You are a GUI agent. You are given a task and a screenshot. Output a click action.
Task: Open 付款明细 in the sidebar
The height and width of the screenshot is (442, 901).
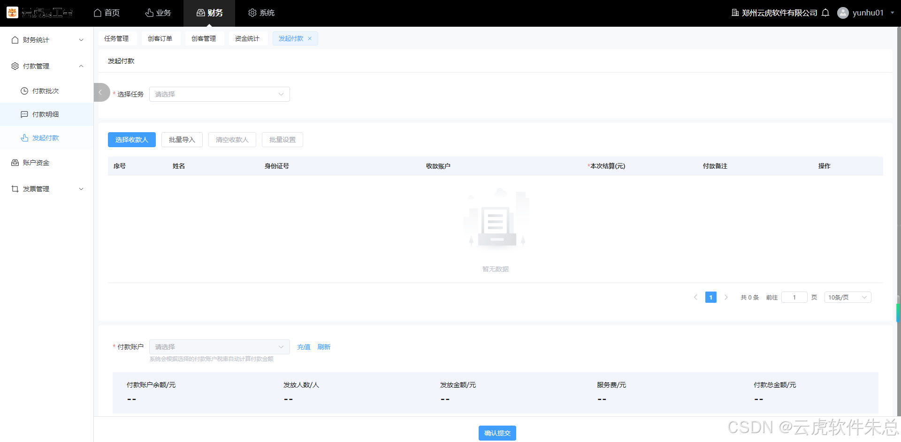coord(46,114)
